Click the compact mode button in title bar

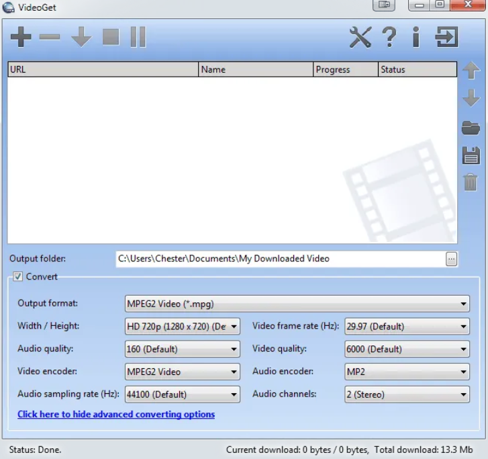click(x=384, y=5)
